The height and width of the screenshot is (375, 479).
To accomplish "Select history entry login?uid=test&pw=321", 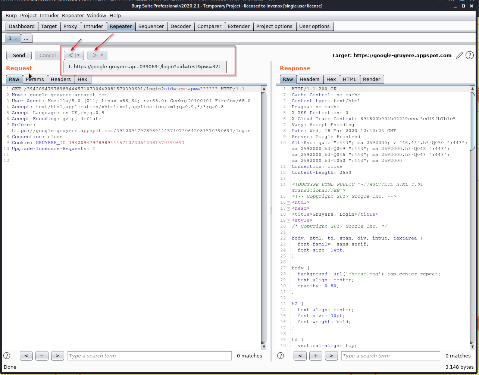I will coord(145,67).
